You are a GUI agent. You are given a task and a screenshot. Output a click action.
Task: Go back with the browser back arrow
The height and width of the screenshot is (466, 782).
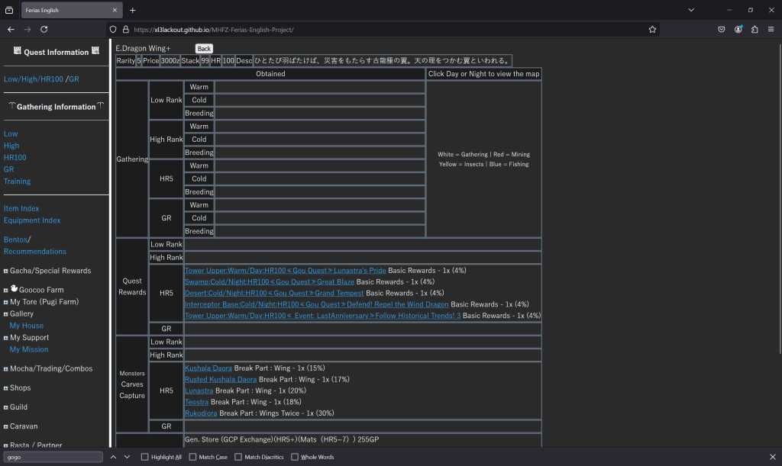[11, 29]
